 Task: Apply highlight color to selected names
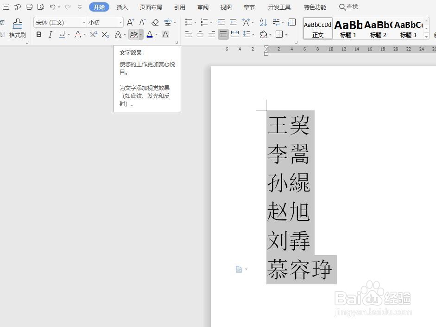point(133,34)
